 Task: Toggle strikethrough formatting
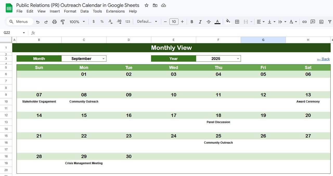[209, 22]
